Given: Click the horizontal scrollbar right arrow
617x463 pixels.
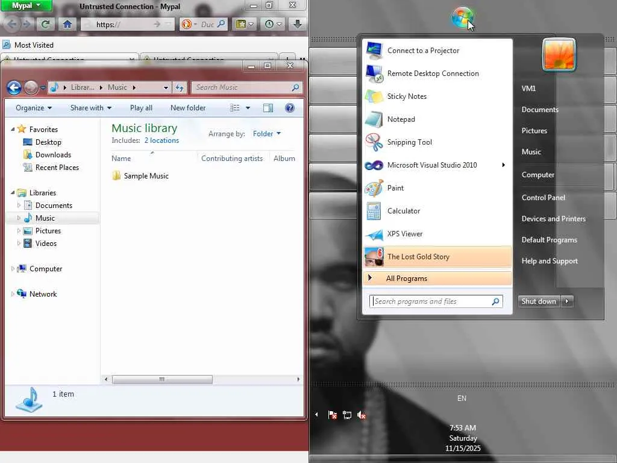Looking at the screenshot, I should (298, 380).
